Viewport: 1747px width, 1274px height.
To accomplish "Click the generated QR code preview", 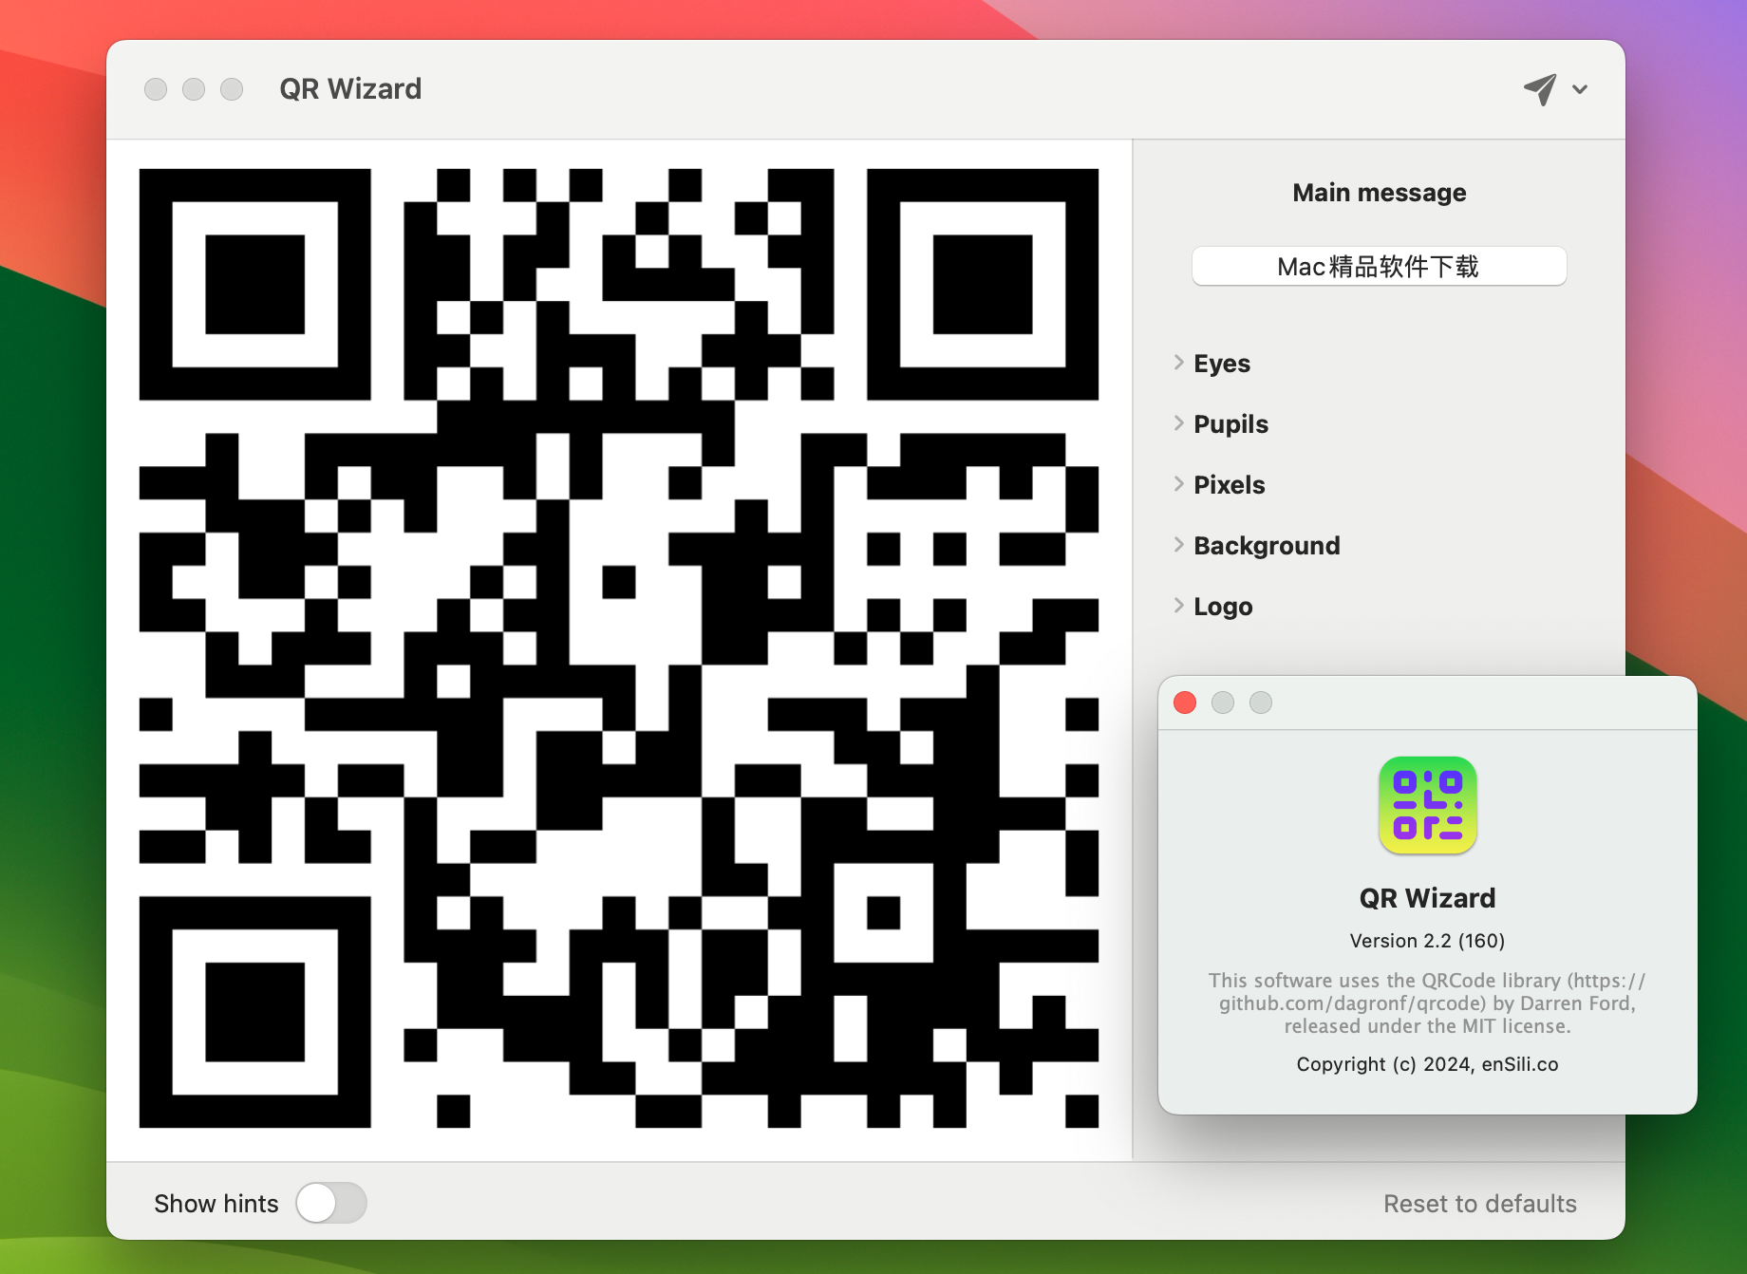I will [619, 648].
